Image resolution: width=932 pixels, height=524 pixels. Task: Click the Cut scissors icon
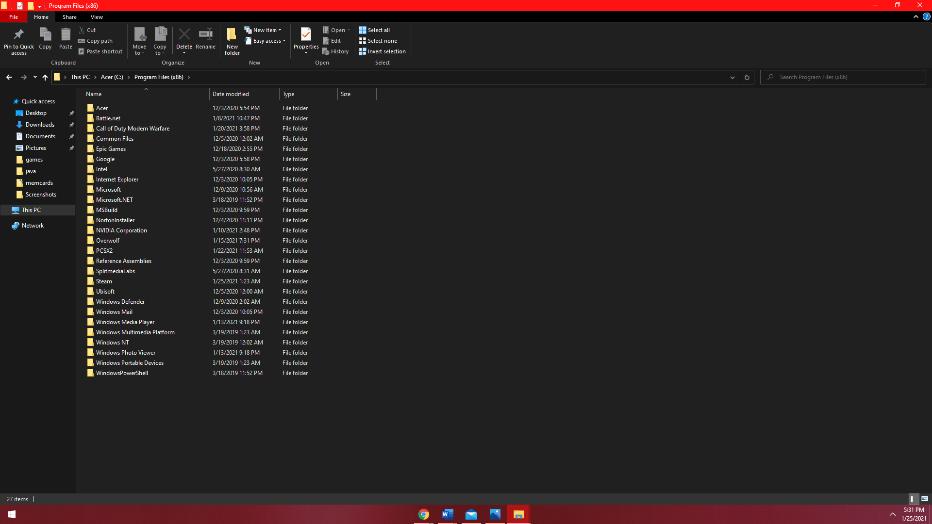pyautogui.click(x=82, y=30)
